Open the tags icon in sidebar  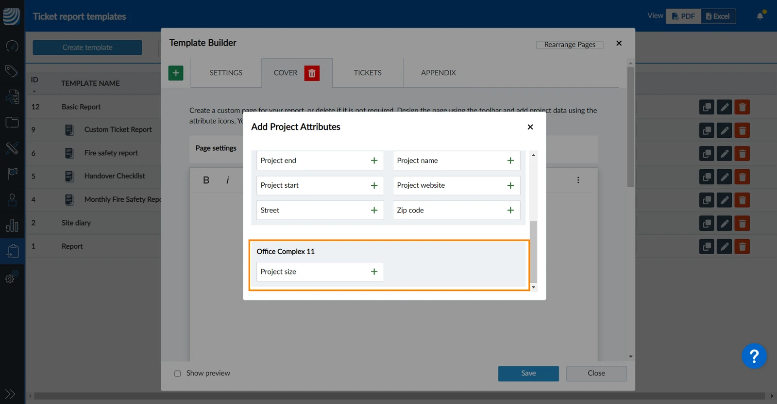coord(12,71)
